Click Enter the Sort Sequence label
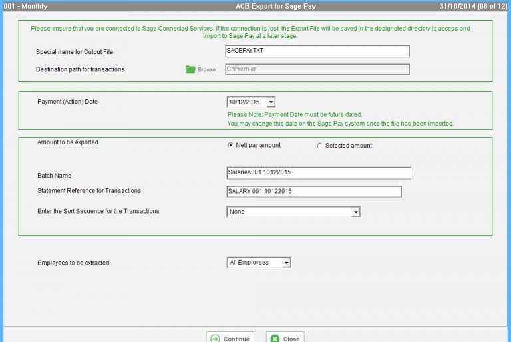This screenshot has width=511, height=342. [98, 212]
